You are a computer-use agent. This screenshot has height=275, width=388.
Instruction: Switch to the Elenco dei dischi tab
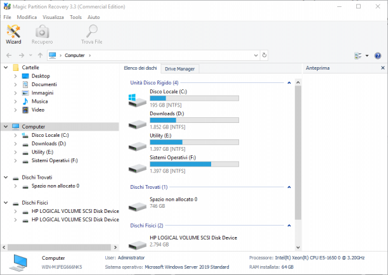pos(140,68)
